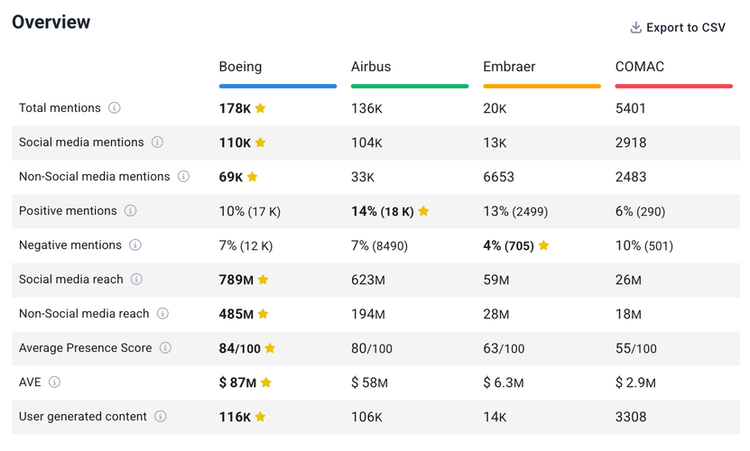Click the star beside 485M reach

coord(263,314)
